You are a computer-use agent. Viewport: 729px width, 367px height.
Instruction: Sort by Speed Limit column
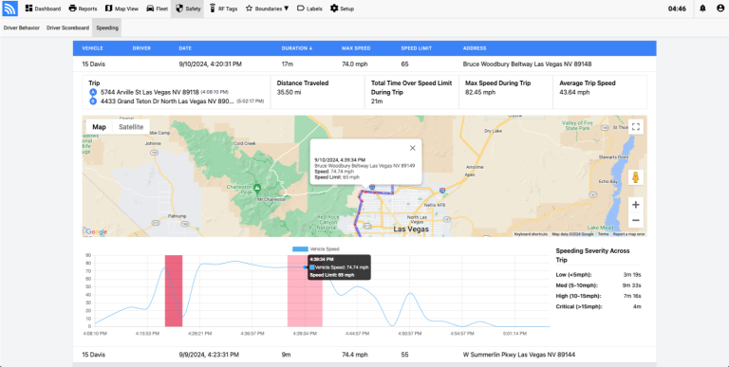click(416, 48)
